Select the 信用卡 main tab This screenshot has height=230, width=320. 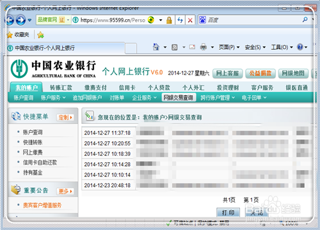click(127, 88)
